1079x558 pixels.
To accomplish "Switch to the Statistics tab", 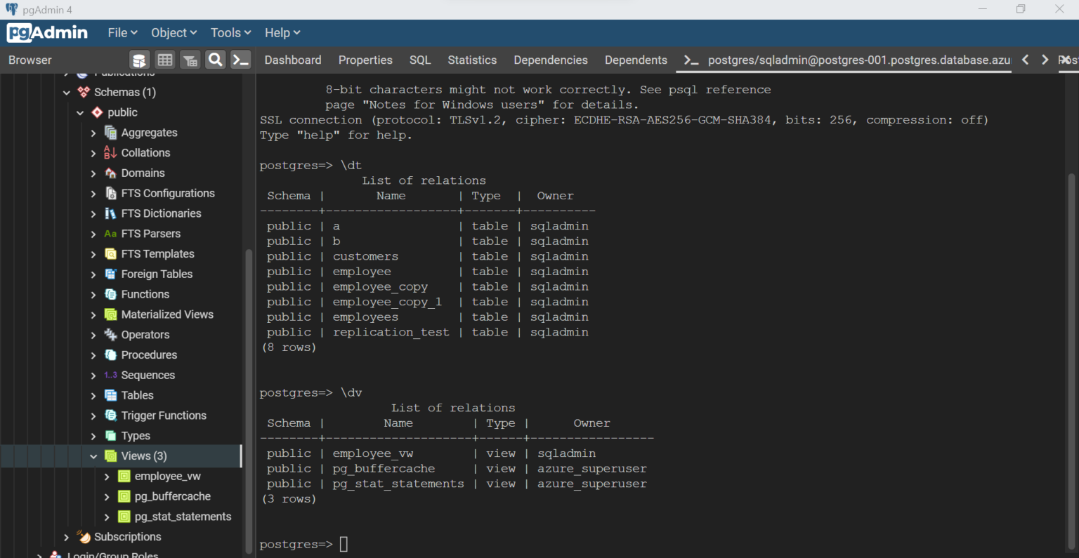I will [472, 60].
